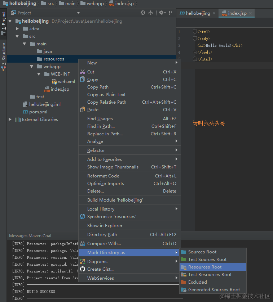The image size is (273, 302).
Task: Open the 1: Project tool window tab
Action: point(4,23)
